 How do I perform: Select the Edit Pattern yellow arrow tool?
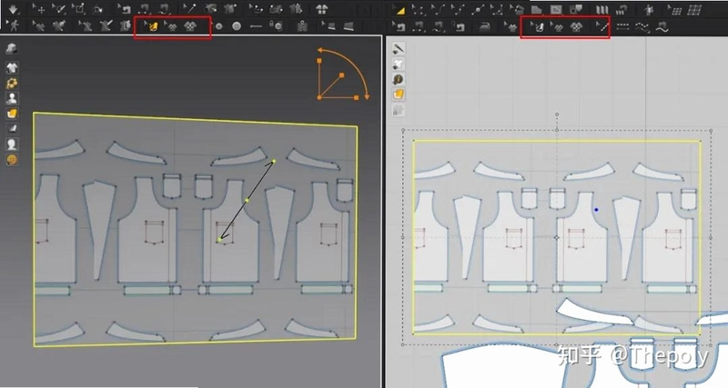pos(399,9)
